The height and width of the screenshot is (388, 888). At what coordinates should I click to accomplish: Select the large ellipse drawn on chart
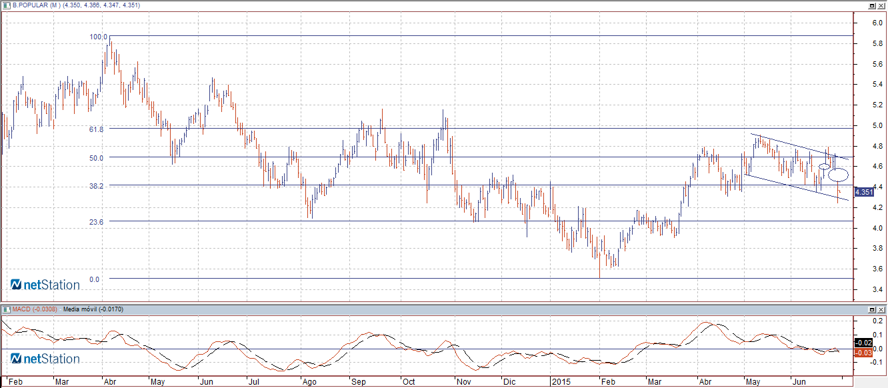point(839,175)
